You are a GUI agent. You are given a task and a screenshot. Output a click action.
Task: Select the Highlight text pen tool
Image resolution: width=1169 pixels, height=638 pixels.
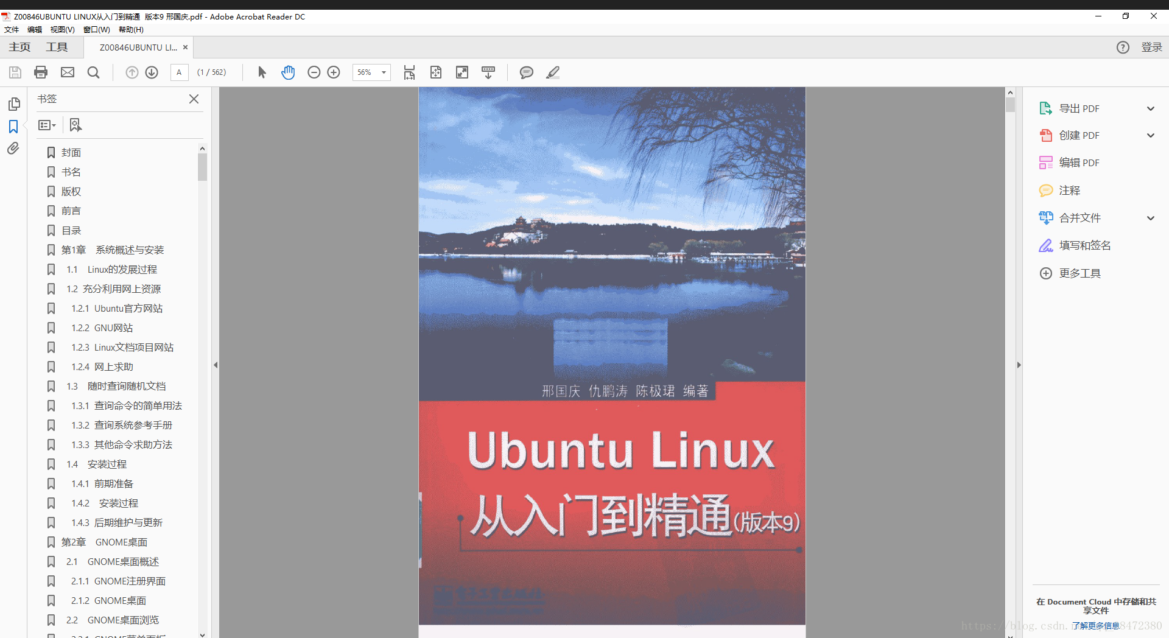click(x=553, y=72)
